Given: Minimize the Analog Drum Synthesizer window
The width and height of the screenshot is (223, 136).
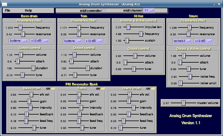Looking at the screenshot, I should tap(214, 4).
